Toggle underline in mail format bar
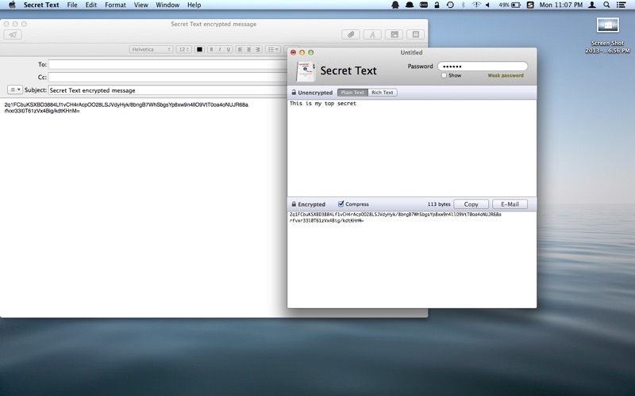 229,49
